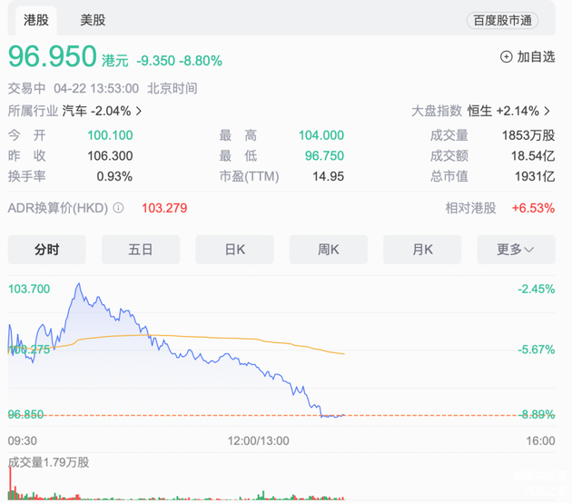Click the 96.850 dashed price line label
This screenshot has height=503, width=572.
[26, 414]
